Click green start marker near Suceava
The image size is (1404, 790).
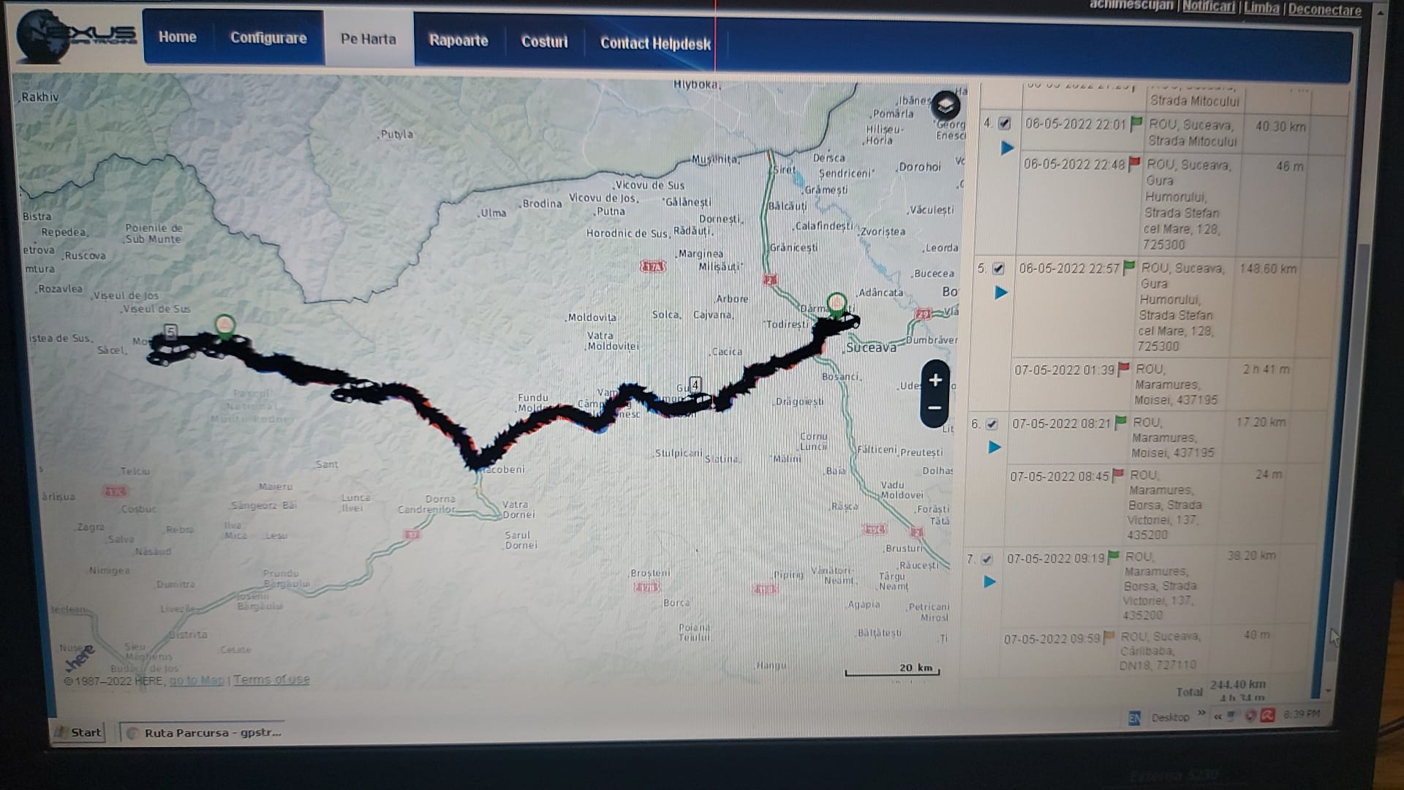tap(837, 302)
